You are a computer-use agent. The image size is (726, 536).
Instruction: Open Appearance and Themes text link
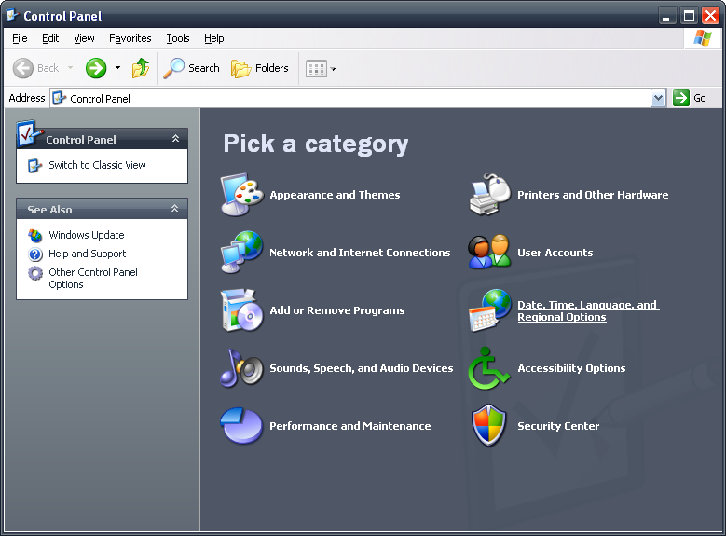(335, 195)
